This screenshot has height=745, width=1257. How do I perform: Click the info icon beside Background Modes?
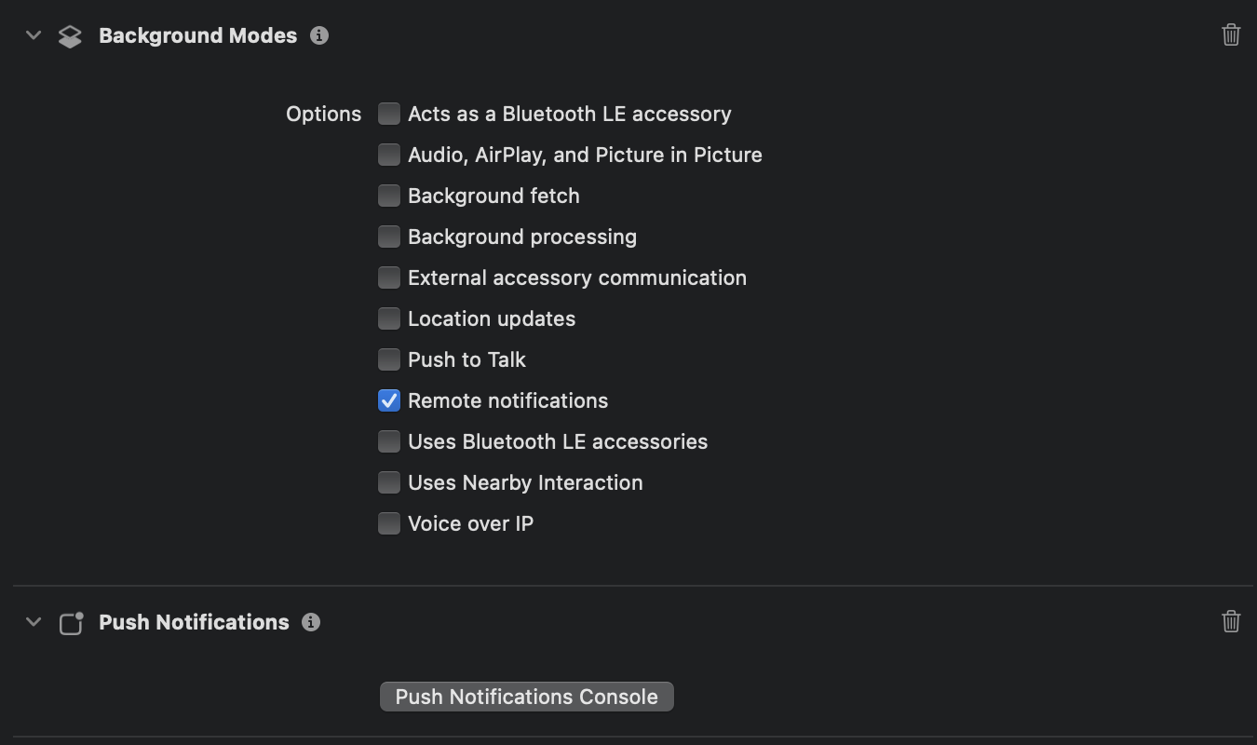[x=319, y=35]
